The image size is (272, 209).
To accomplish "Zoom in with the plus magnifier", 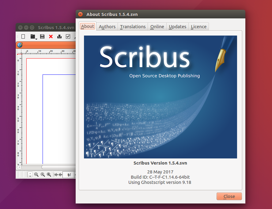I will [49, 175].
